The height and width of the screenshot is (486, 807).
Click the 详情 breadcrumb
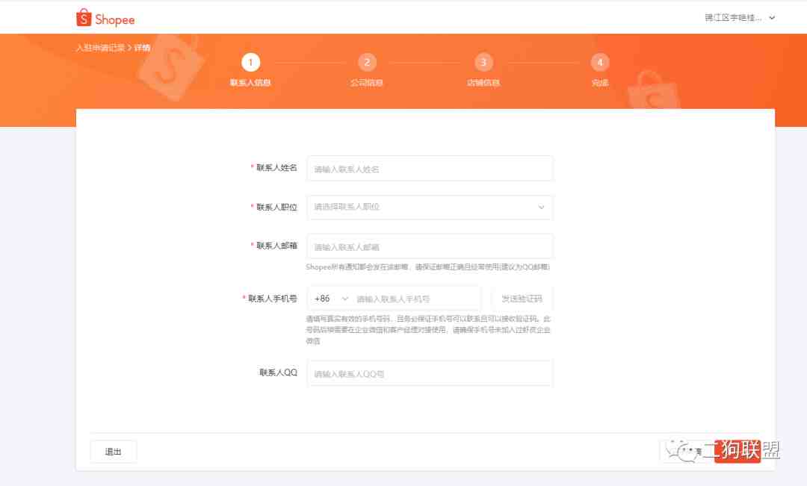(142, 48)
